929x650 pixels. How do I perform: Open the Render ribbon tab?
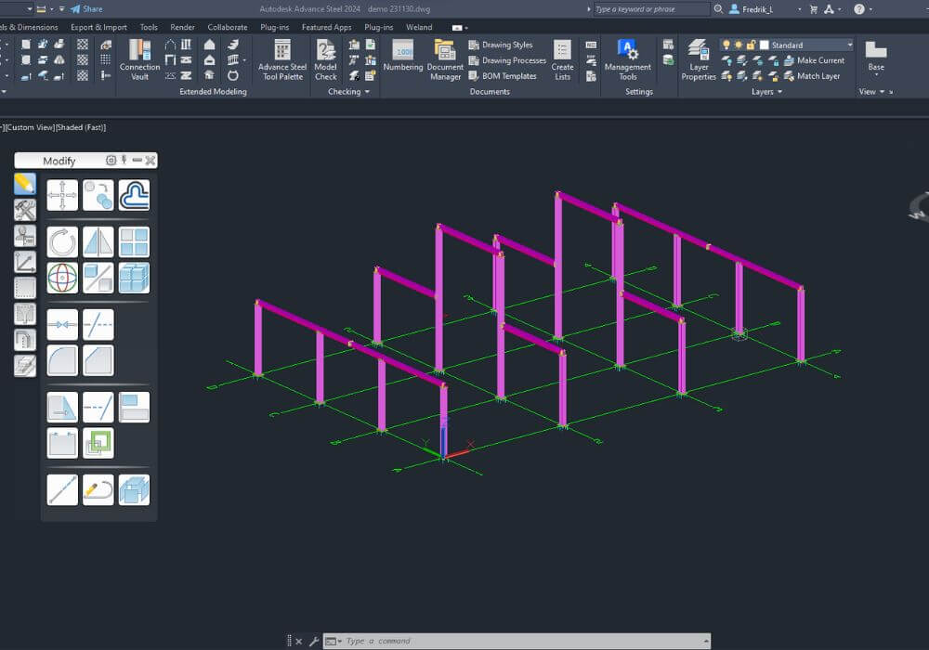tap(182, 27)
